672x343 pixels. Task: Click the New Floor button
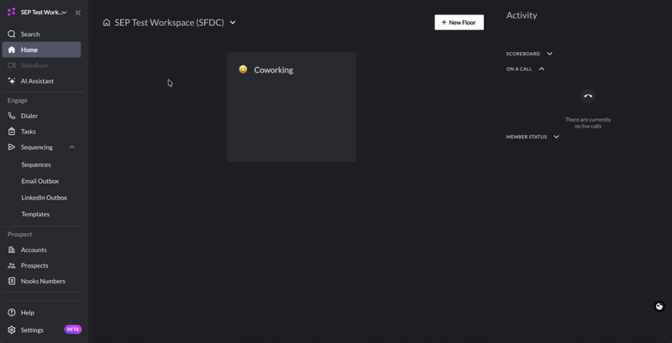click(459, 23)
